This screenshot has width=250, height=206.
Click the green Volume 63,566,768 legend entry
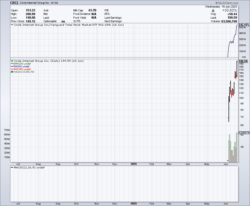point(22,72)
